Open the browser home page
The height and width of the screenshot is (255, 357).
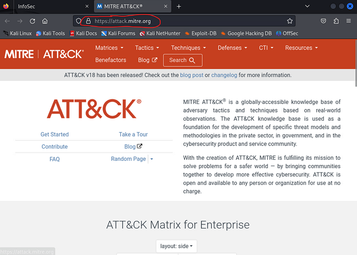click(45, 21)
